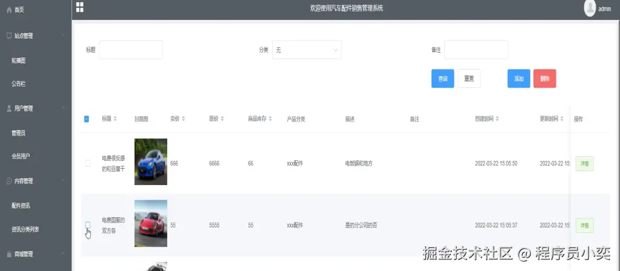
Task: Open 会员用户 in the sidebar
Action: (x=21, y=157)
